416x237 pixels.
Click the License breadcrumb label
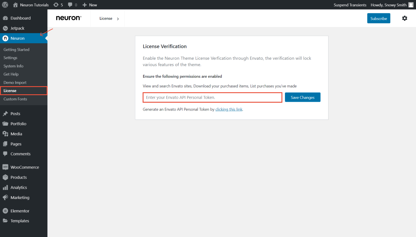(x=106, y=18)
